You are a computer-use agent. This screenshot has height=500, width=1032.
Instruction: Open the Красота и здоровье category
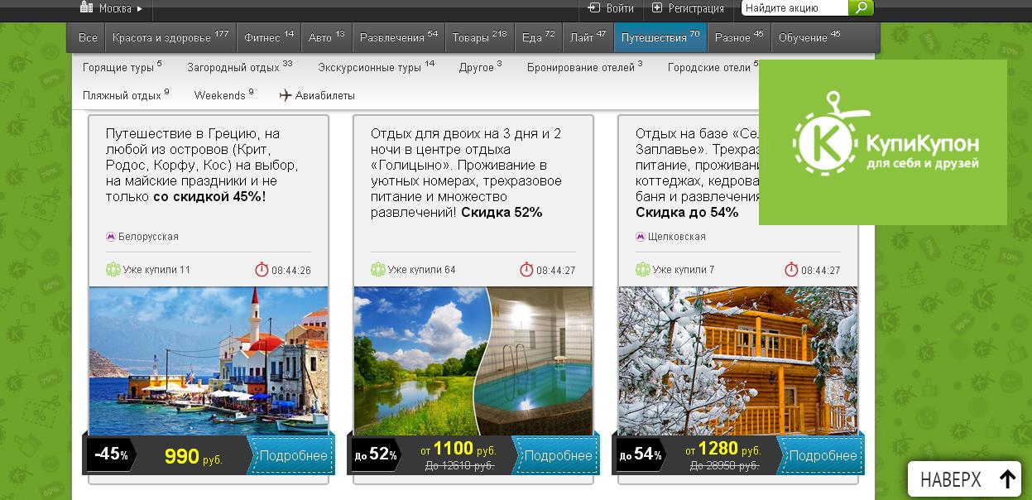tap(170, 37)
